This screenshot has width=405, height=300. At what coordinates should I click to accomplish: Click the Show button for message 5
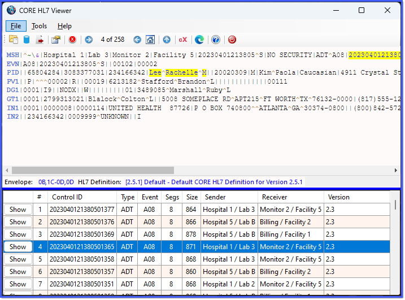(x=18, y=259)
